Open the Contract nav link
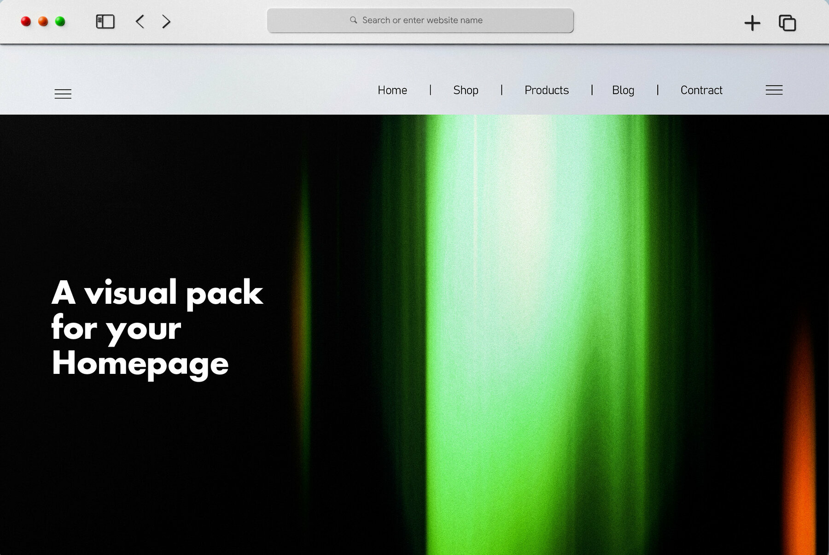The image size is (829, 555). 701,90
